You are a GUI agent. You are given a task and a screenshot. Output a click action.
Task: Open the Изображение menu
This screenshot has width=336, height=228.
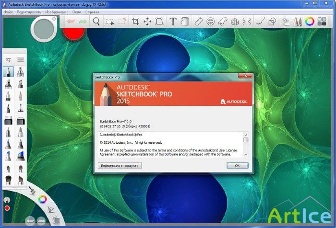coord(57,12)
